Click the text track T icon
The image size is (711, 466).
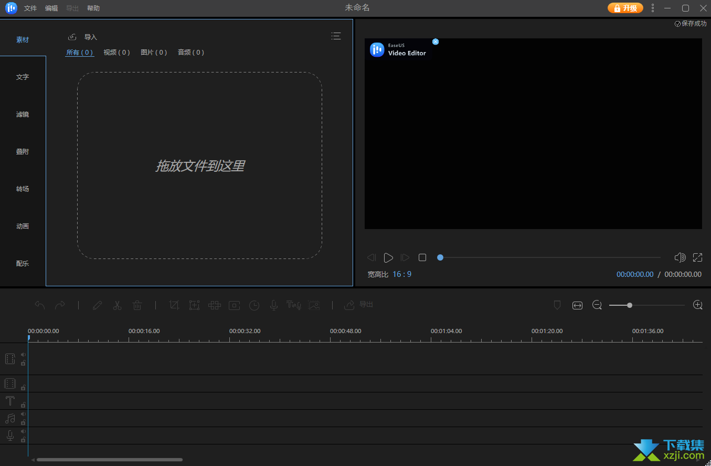[x=10, y=401]
